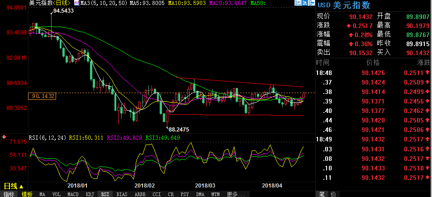Open the 更多 indicators list
Screen dimensions: 432x197
(233, 194)
